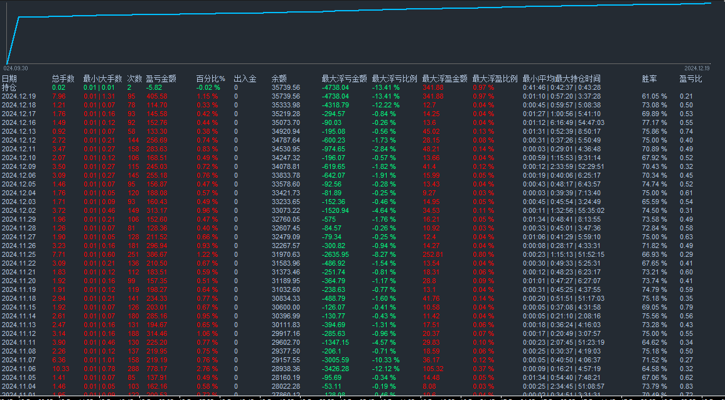Click the lot range 0.01 | 1.01
725x400 pixels.
click(99, 360)
